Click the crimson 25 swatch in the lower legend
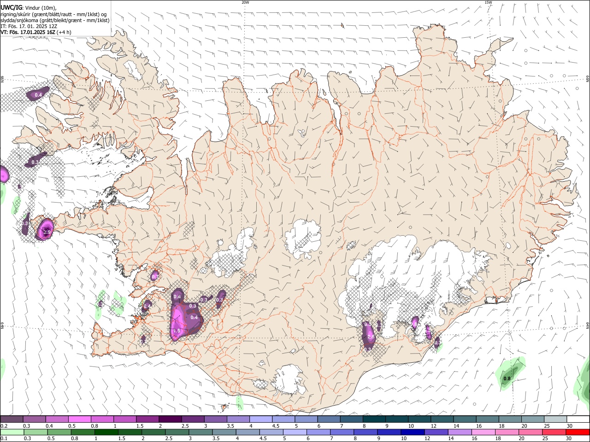 click(x=554, y=432)
